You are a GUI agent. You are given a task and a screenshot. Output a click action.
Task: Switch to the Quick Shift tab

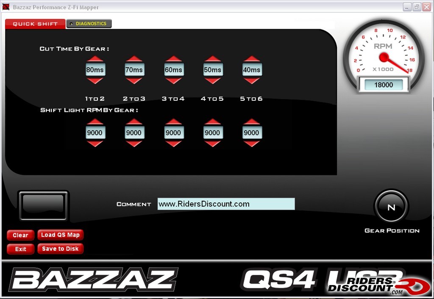coord(35,24)
